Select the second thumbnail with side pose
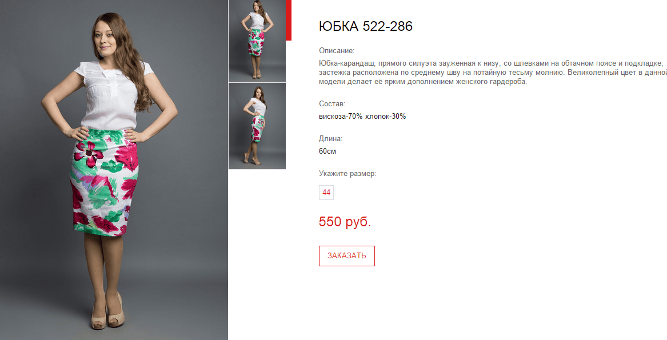 pyautogui.click(x=257, y=126)
